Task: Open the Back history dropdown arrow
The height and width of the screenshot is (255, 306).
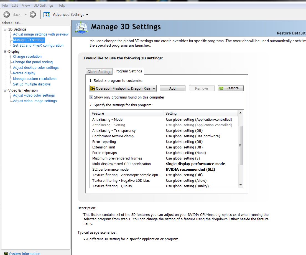Action: [x=26, y=14]
